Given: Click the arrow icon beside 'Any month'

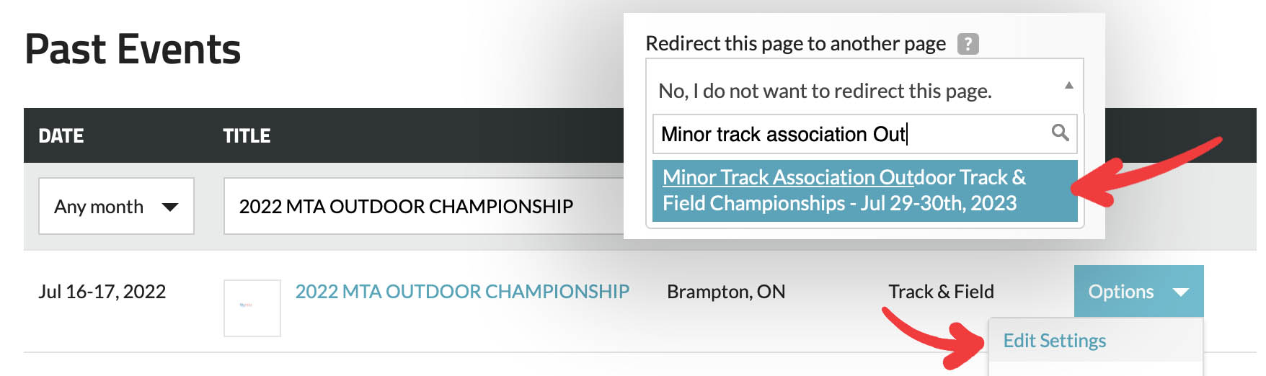Looking at the screenshot, I should (x=170, y=207).
